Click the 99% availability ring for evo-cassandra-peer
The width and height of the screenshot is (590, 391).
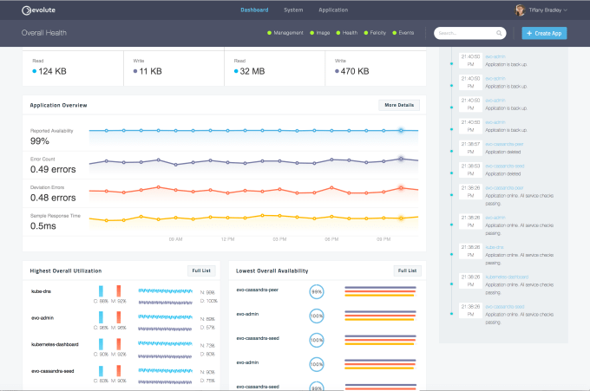tap(317, 293)
